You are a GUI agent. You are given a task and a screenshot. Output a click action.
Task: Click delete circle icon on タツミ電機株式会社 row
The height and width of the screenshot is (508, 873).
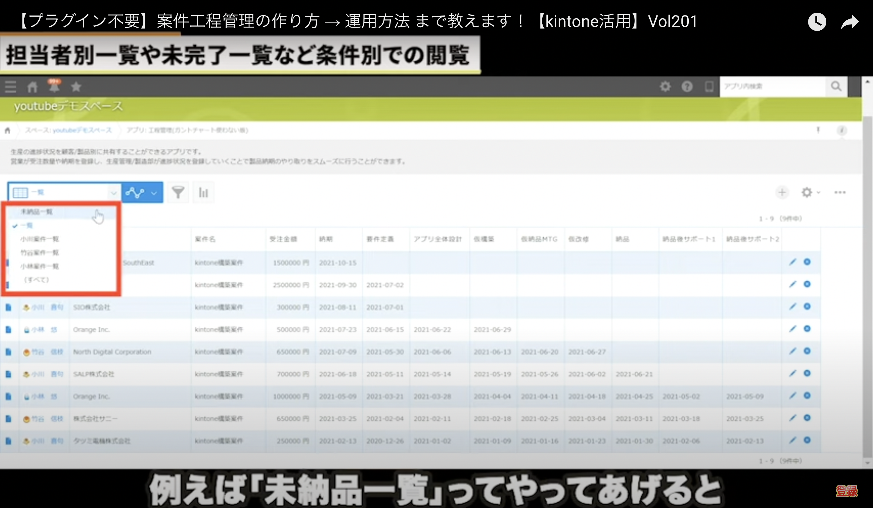(807, 440)
